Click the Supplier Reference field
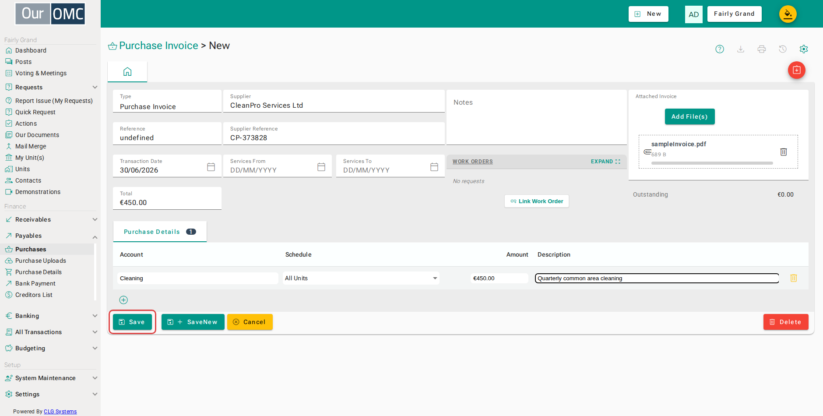 click(334, 134)
